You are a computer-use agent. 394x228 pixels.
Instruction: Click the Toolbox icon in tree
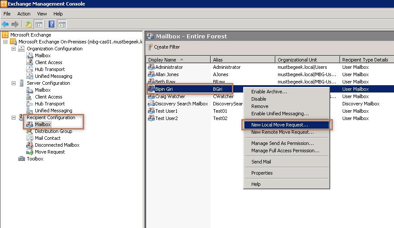point(22,159)
